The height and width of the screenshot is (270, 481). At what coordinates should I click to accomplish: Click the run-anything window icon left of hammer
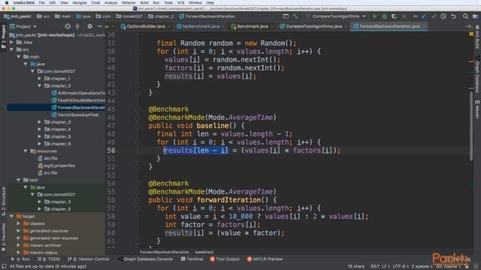coord(286,16)
